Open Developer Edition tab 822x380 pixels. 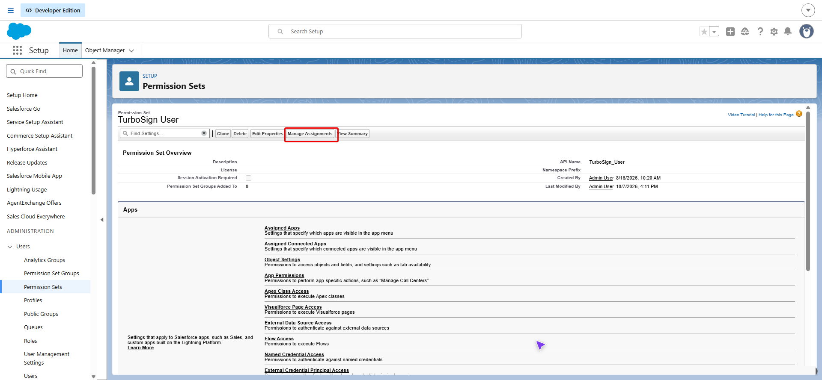pyautogui.click(x=53, y=10)
